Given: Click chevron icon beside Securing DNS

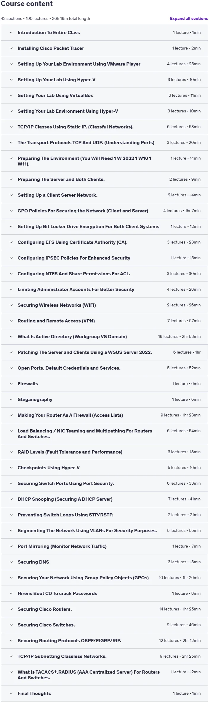Looking at the screenshot, I should (11, 562).
